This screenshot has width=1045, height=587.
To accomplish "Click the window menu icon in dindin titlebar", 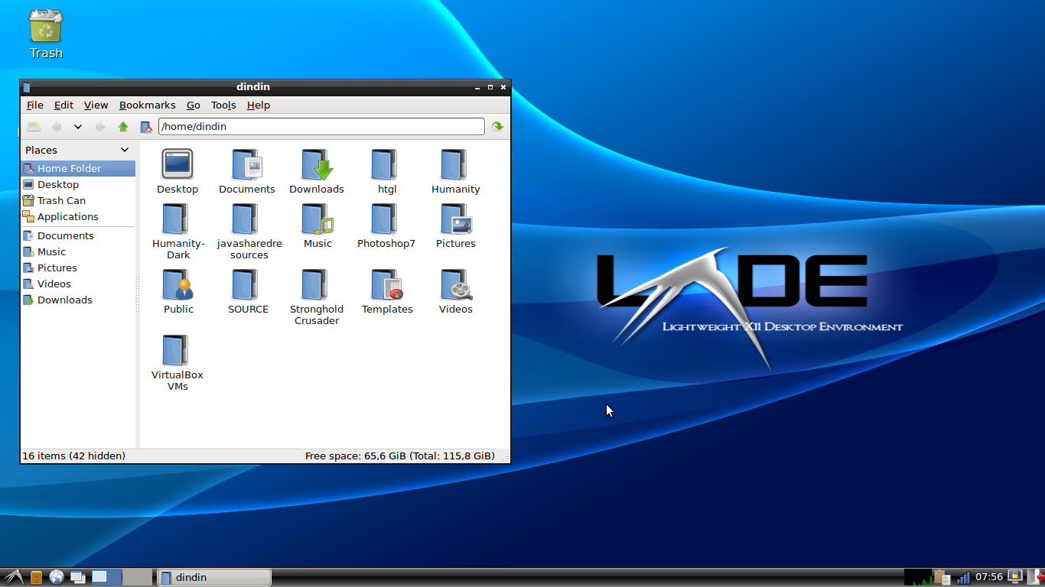I will (27, 87).
